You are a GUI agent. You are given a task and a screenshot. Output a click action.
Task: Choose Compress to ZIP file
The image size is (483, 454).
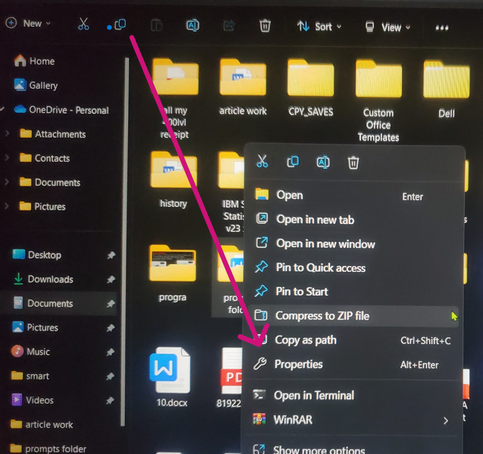pos(322,316)
